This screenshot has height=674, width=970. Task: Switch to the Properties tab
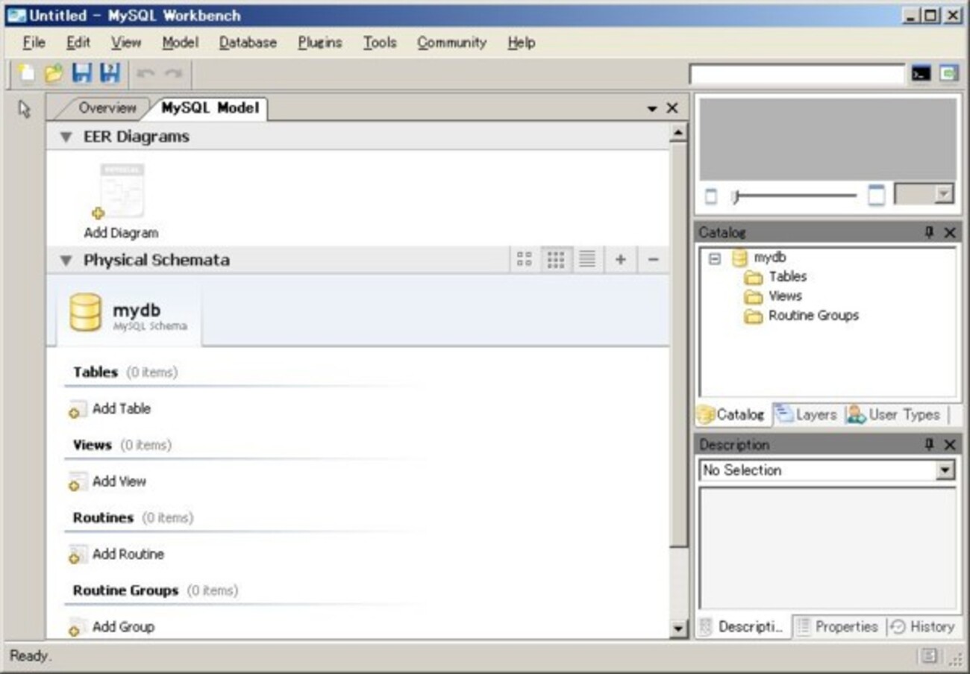[x=839, y=627]
